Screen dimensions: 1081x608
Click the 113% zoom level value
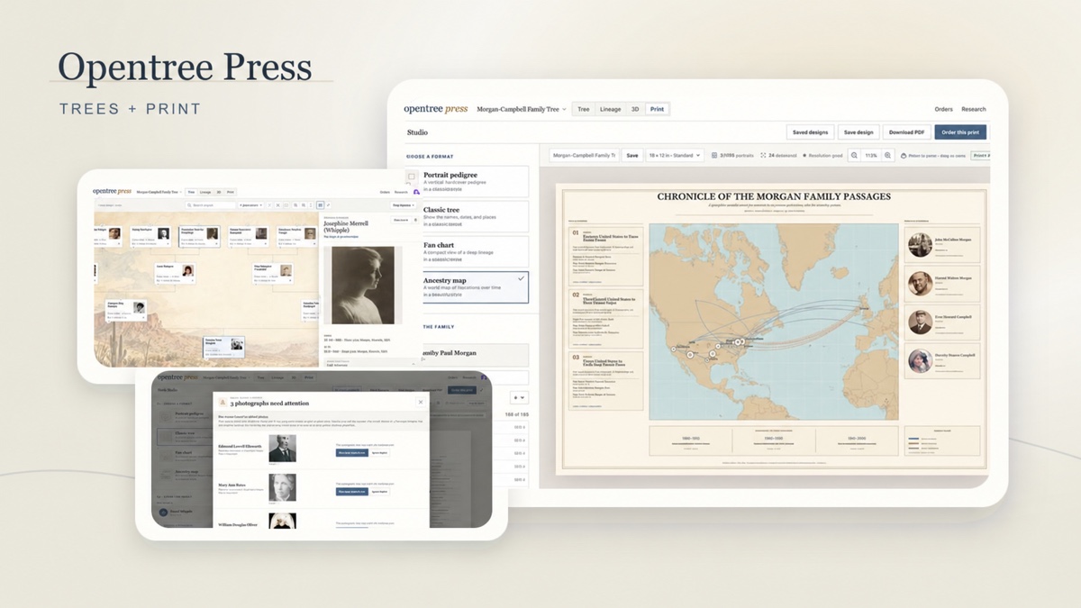coord(871,155)
